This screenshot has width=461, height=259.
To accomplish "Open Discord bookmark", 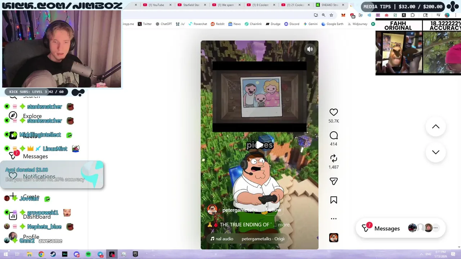I will coord(291,24).
